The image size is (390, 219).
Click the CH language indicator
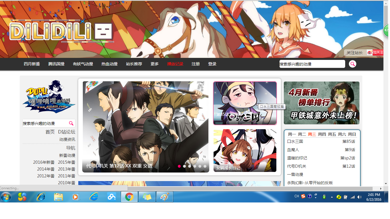(x=297, y=196)
